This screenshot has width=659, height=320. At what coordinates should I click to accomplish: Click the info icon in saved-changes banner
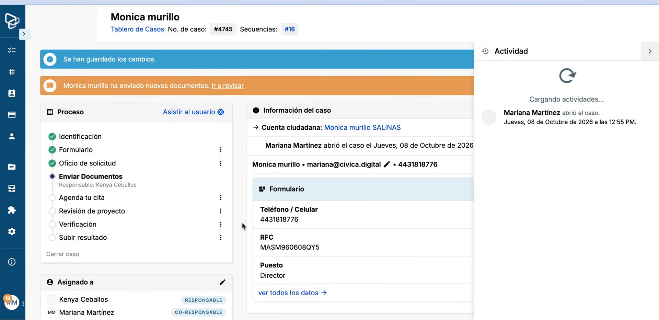(x=50, y=59)
